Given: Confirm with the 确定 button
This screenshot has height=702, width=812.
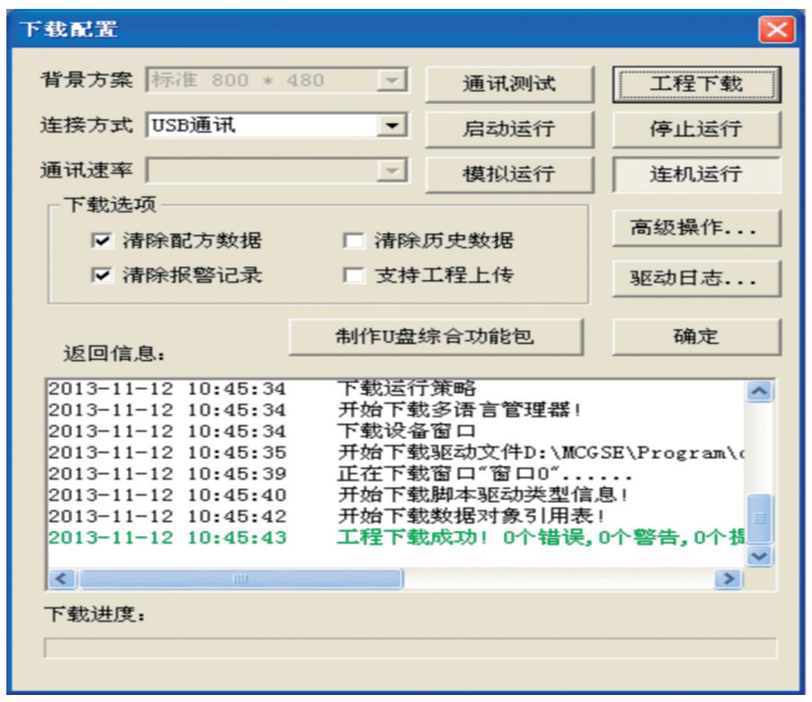Looking at the screenshot, I should point(696,337).
